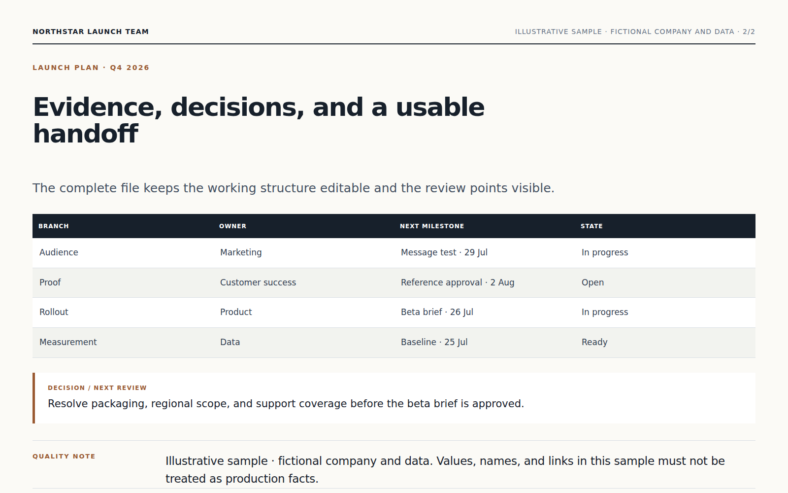Screen dimensions: 788x493
Task: Click the 'ILLUSTRATIVE SAMPLE · FICTIONAL COMPANY AND DATA · 2/2' header
Action: 635,32
